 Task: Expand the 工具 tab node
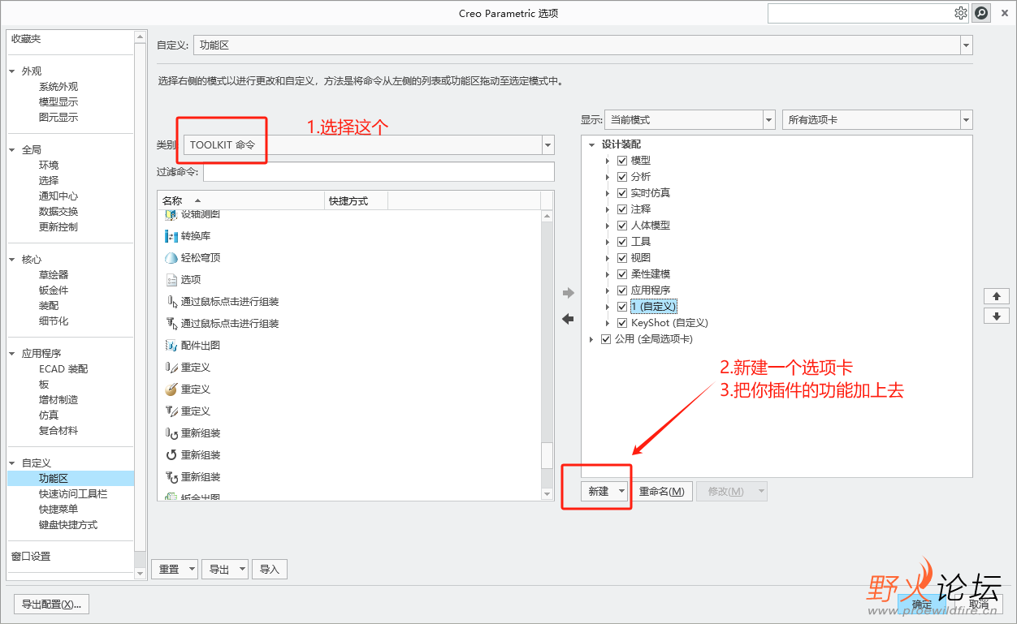[608, 242]
